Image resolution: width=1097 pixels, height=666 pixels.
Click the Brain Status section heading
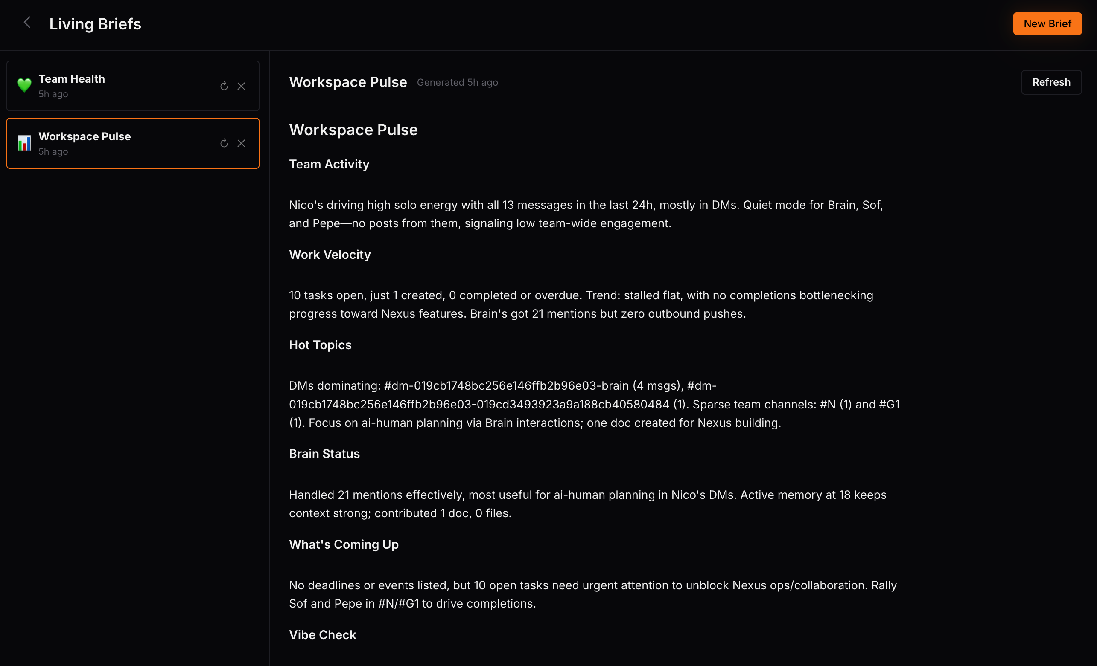(324, 454)
